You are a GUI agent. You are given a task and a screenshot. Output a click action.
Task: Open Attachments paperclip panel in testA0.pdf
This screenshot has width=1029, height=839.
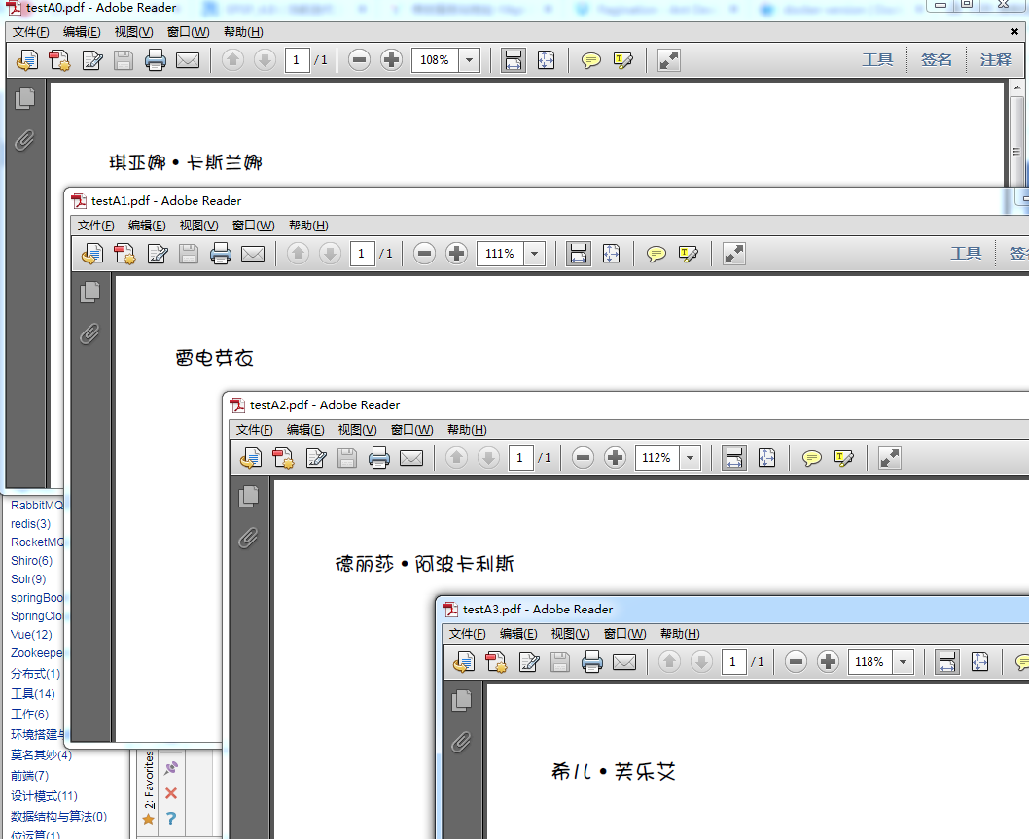click(24, 140)
